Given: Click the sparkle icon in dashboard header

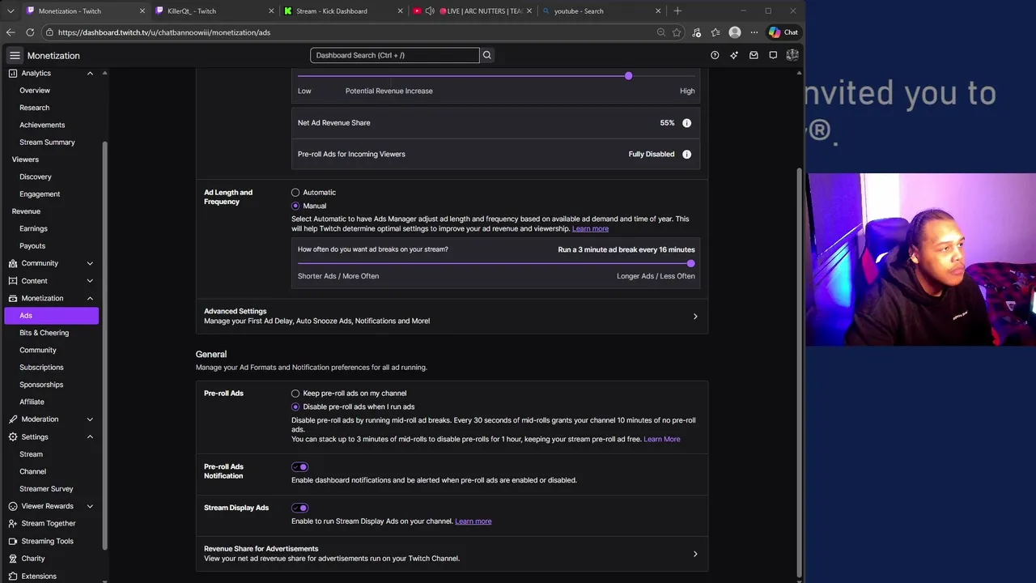Looking at the screenshot, I should click(734, 55).
